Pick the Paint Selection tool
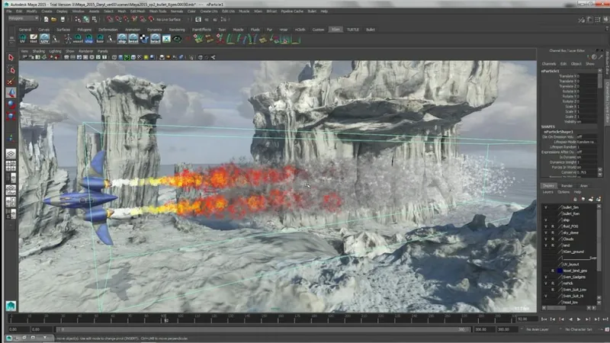Screen dimensions: 610x343 coord(11,82)
